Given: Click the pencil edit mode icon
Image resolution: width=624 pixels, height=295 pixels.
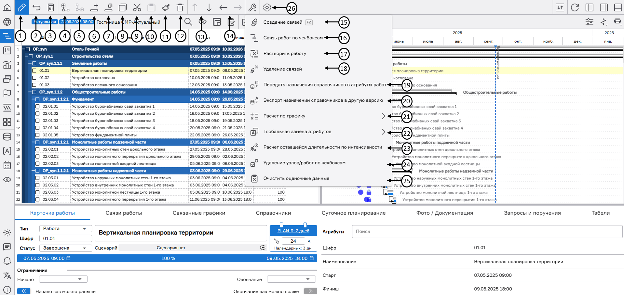Looking at the screenshot, I should [x=21, y=7].
